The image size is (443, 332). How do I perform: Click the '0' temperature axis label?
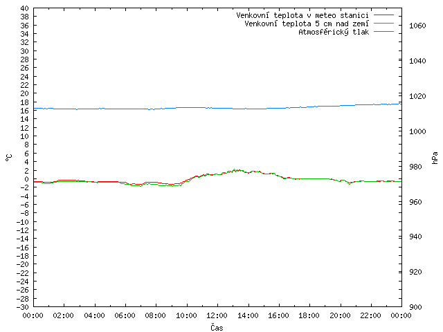[x=26, y=179]
